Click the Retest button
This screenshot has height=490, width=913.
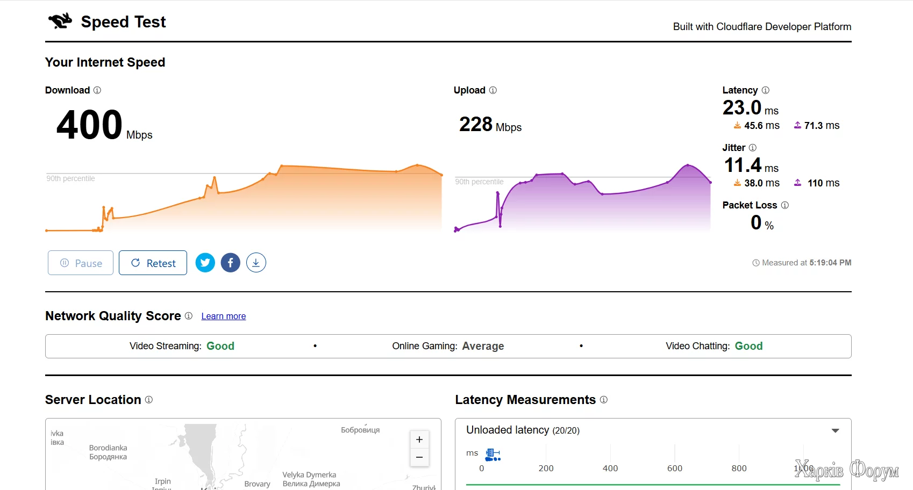[x=153, y=263]
